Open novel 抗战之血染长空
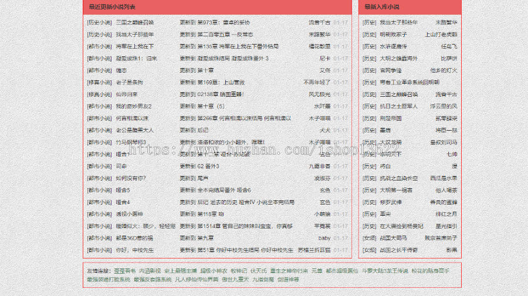 tap(399, 178)
